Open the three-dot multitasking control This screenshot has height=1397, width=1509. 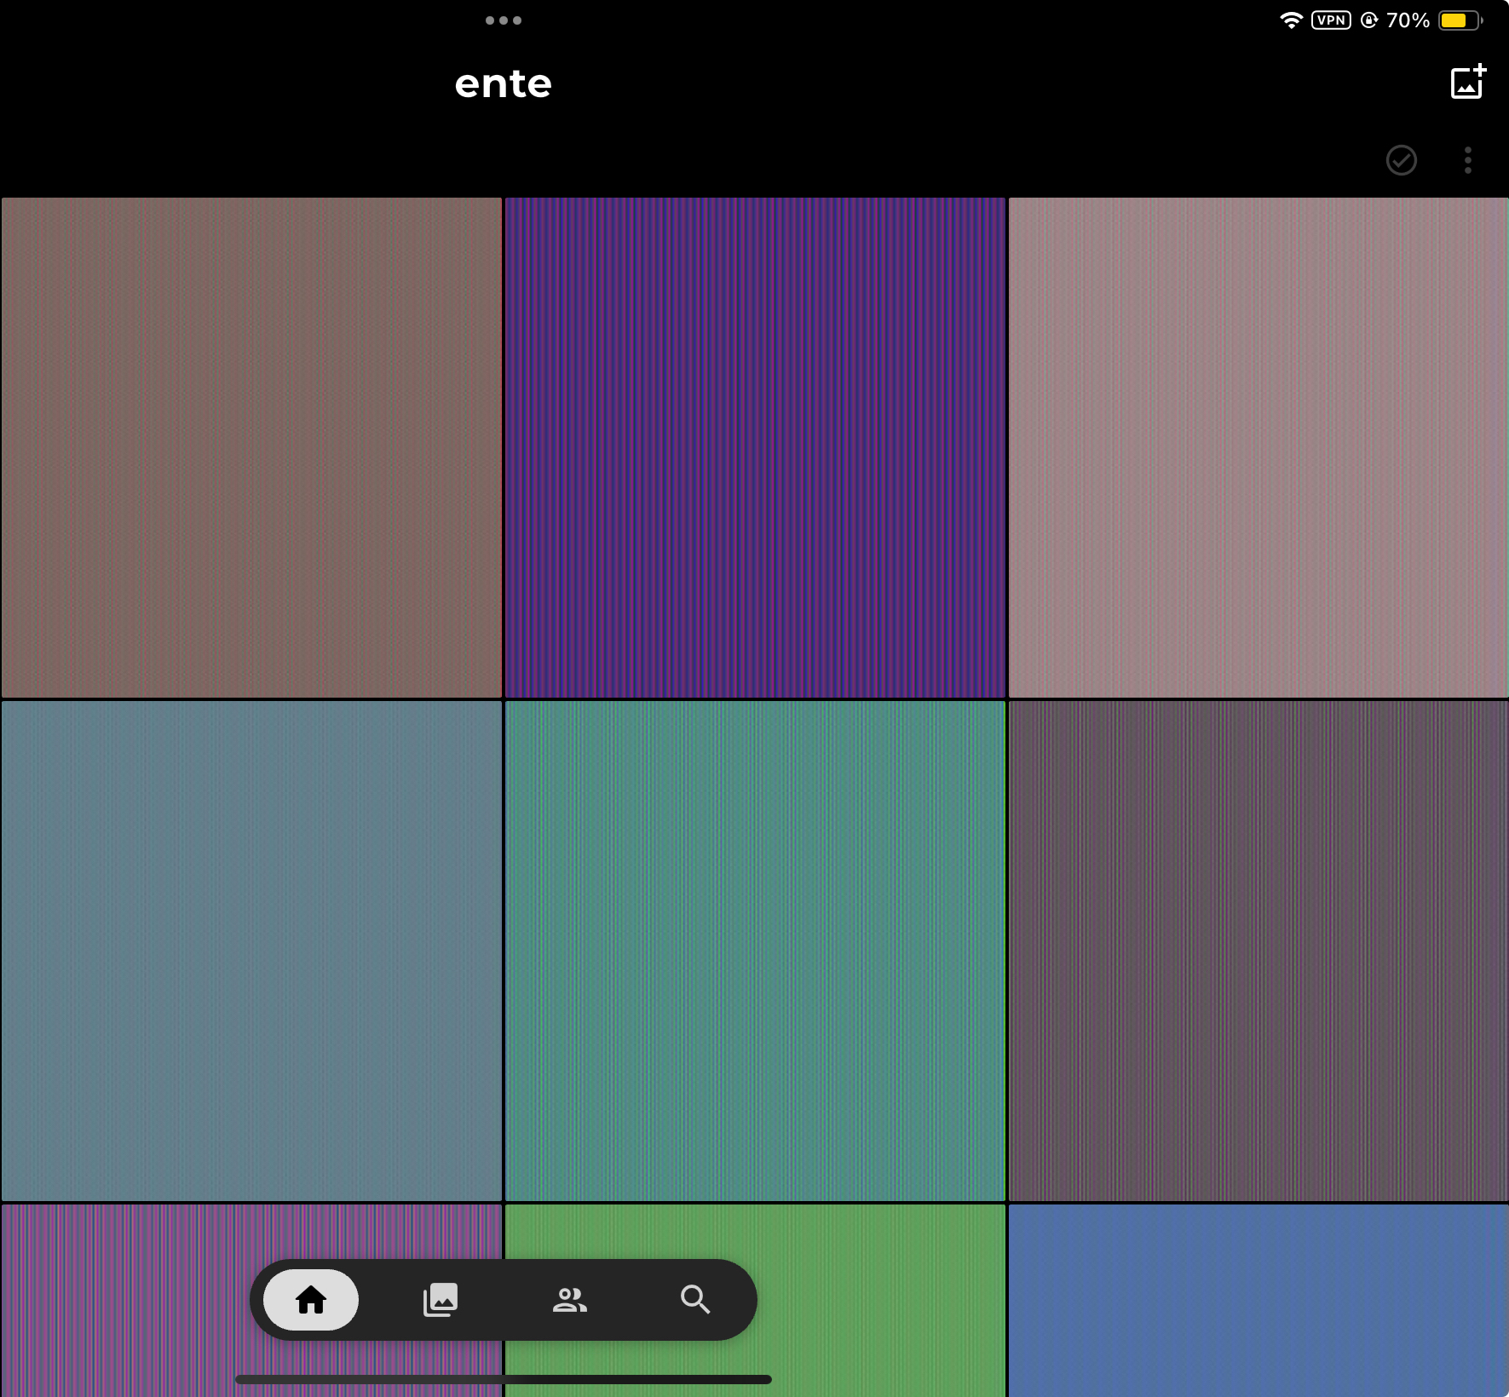pyautogui.click(x=504, y=20)
